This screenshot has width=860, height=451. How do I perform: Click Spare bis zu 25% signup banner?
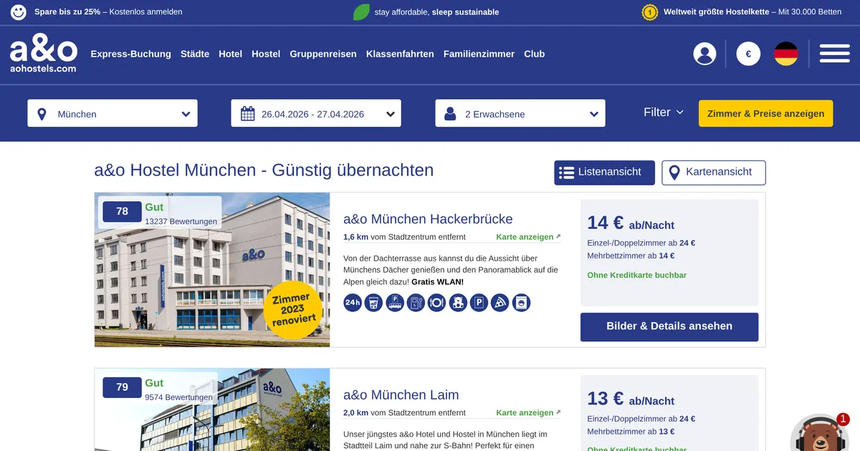coord(108,12)
